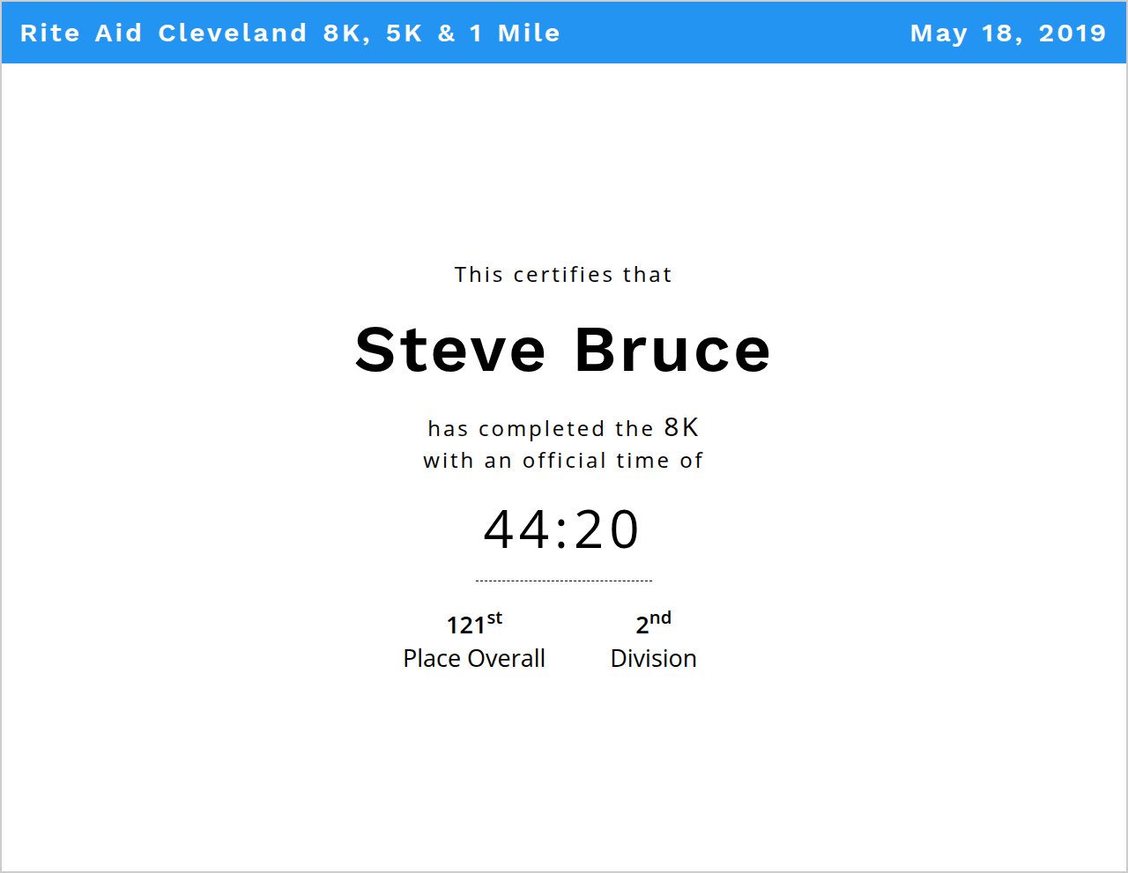Click the Place Overall label
This screenshot has width=1128, height=873.
click(x=474, y=658)
